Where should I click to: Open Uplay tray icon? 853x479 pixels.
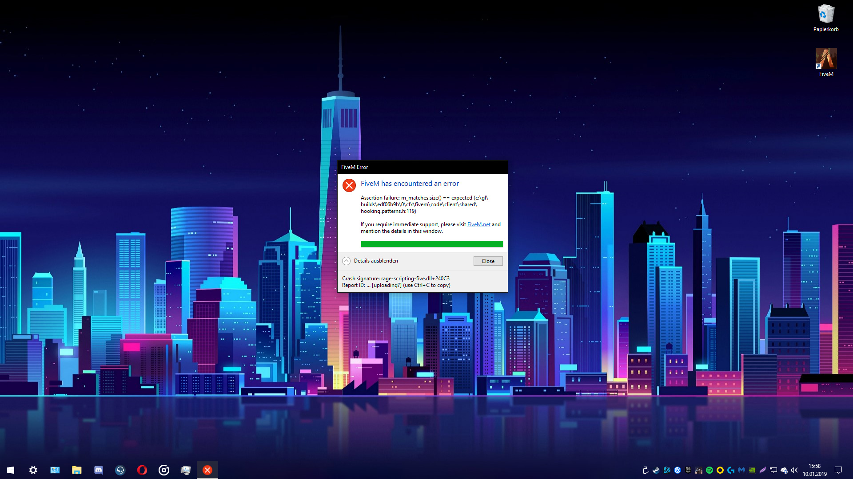point(678,470)
